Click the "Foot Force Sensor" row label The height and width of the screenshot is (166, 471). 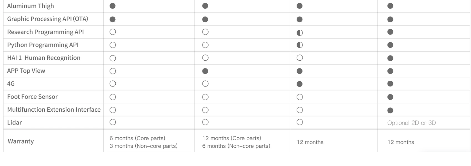coord(32,97)
